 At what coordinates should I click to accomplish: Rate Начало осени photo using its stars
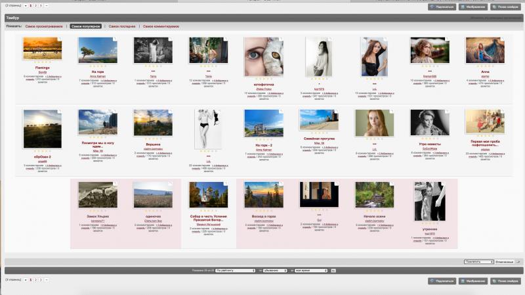374,211
